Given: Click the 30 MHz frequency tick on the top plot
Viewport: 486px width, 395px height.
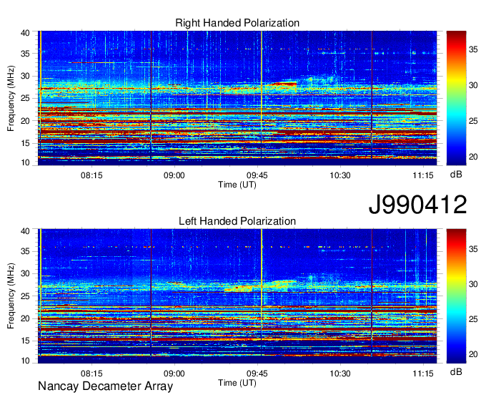Looking at the screenshot, I should click(25, 76).
